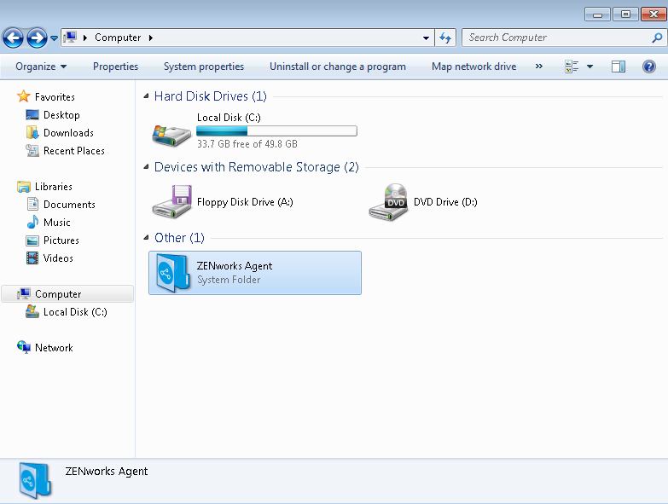668x504 pixels.
Task: Collapse the Other group
Action: (x=146, y=238)
